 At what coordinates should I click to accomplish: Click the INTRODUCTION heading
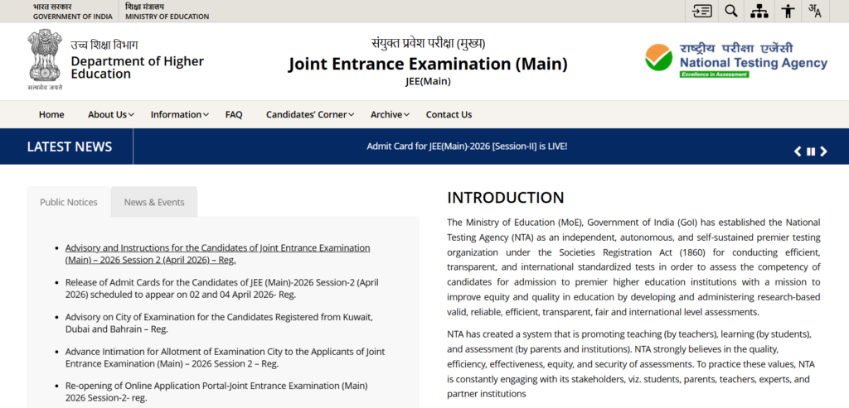(506, 198)
